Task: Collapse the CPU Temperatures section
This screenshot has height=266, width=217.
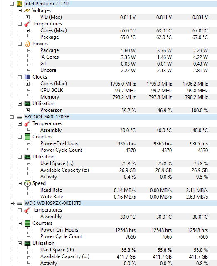Action: pos(20,24)
